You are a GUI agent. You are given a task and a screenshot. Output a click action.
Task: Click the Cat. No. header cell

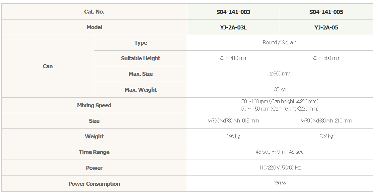coord(94,12)
